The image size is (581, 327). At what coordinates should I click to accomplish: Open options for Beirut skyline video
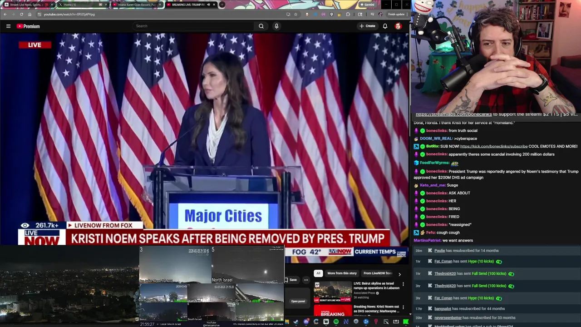point(403,284)
